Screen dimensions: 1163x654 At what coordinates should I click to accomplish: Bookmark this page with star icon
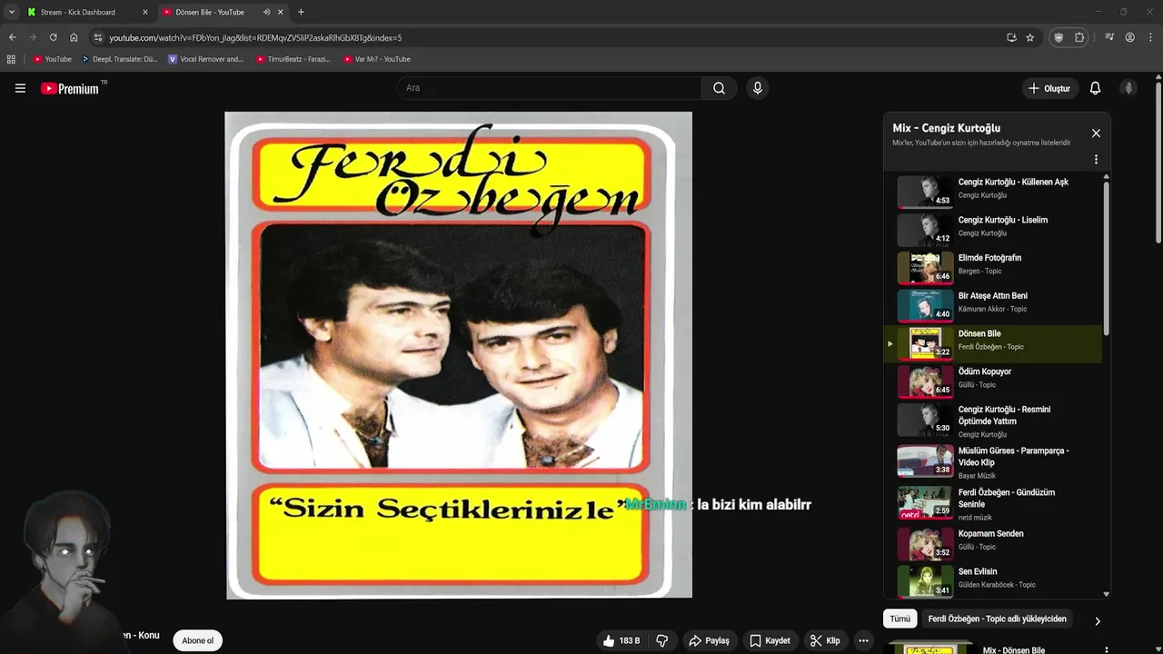click(1029, 37)
